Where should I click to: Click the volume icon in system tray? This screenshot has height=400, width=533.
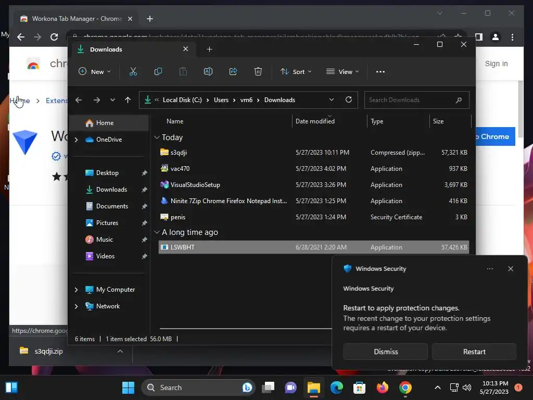tap(467, 387)
